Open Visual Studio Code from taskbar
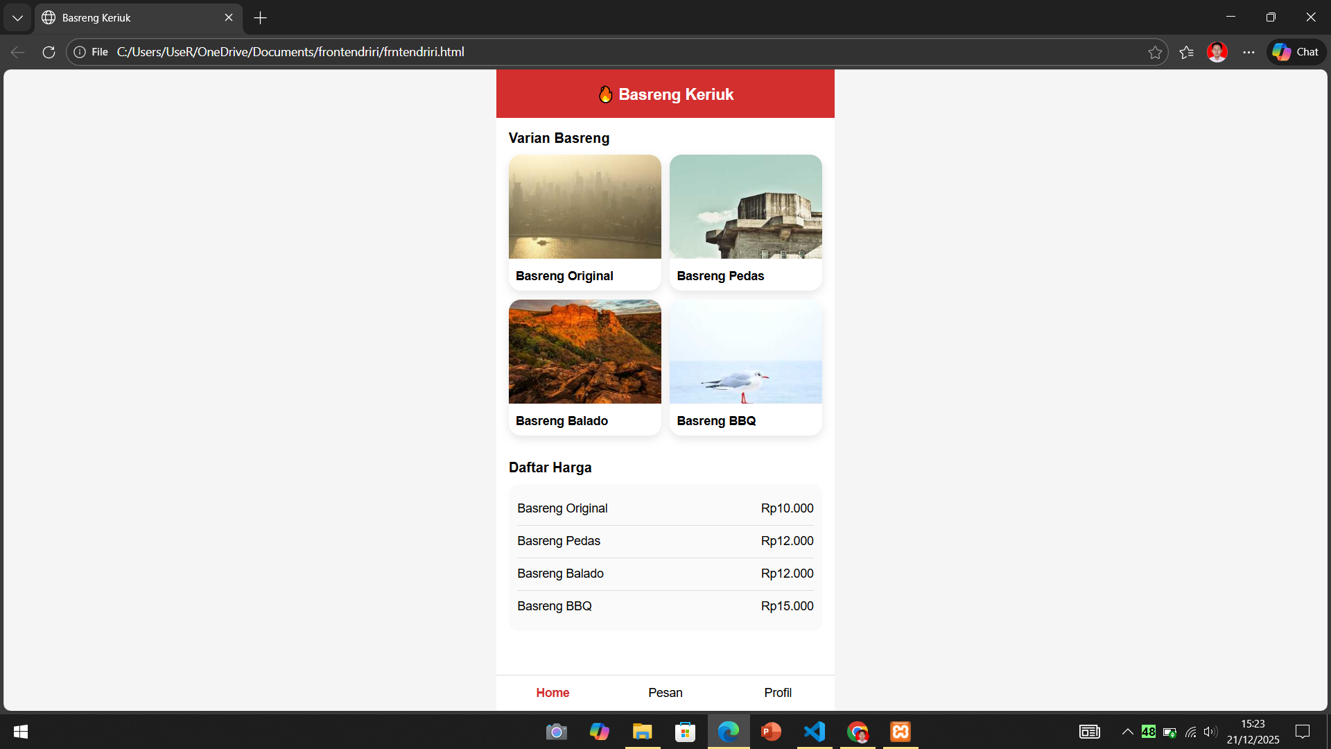This screenshot has height=749, width=1331. [x=815, y=732]
